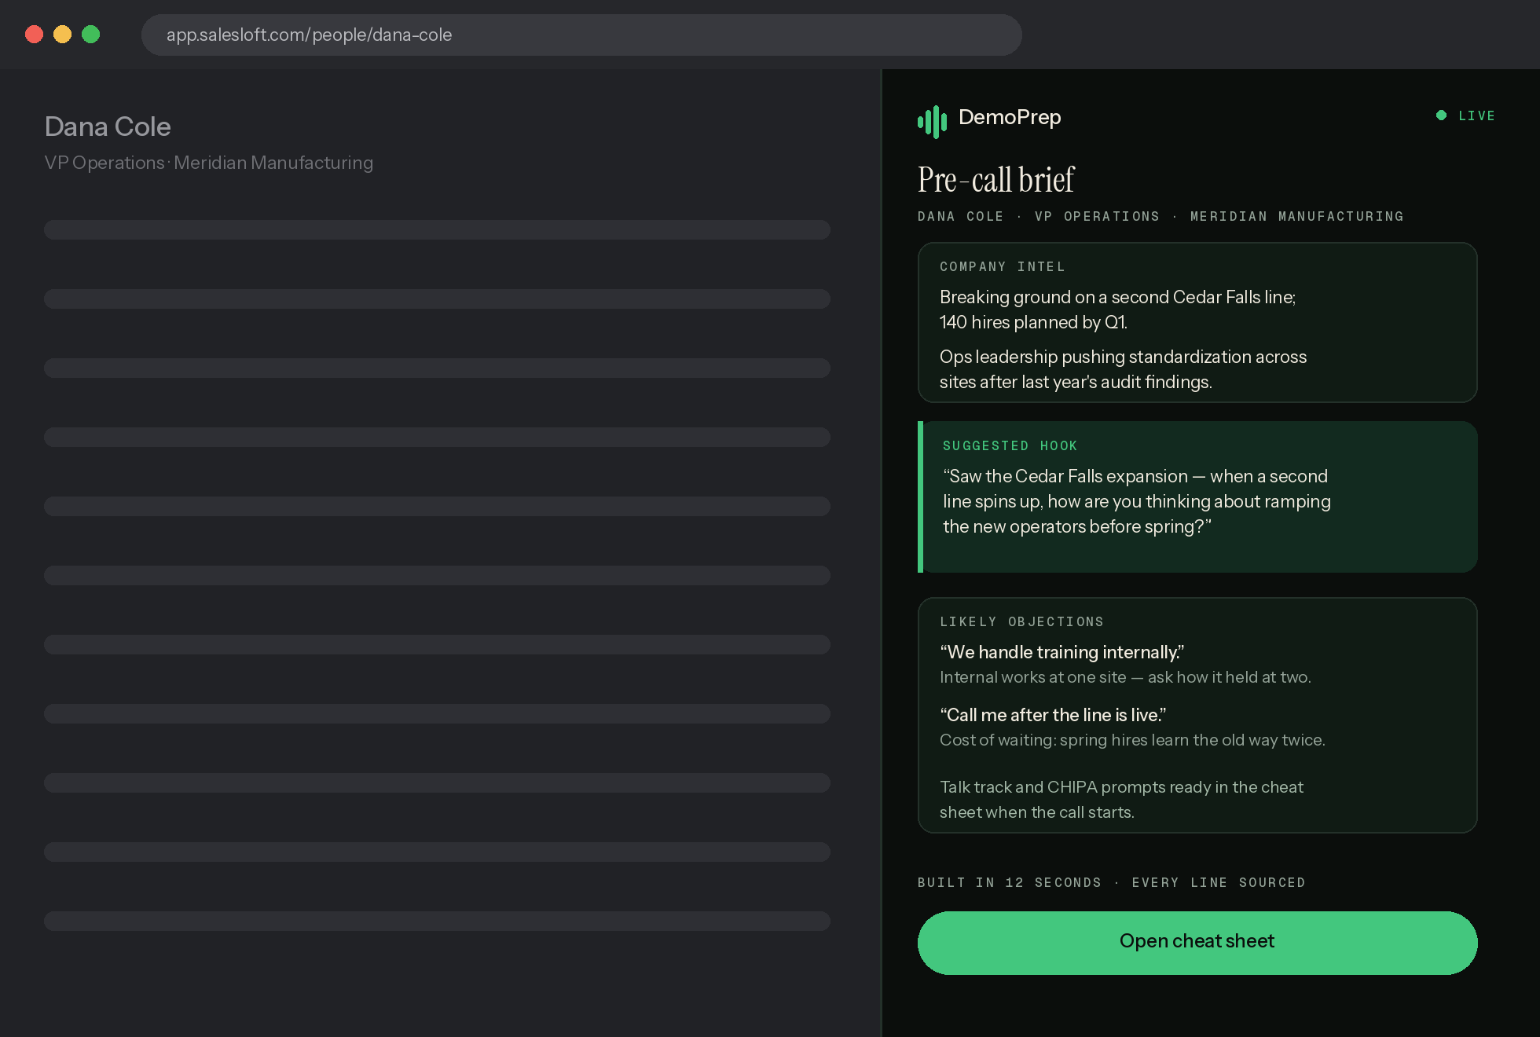Click the Open cheat sheet button
The height and width of the screenshot is (1037, 1540).
tap(1197, 943)
